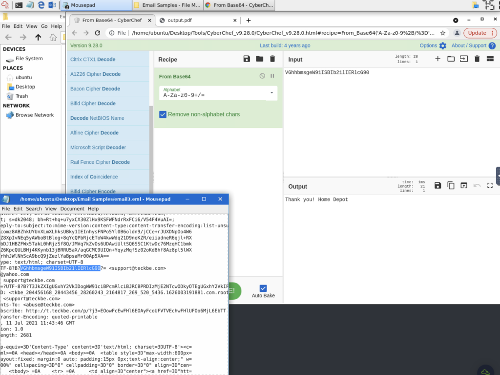Screen dimensions: 500x375
Task: Open the Alphabet dropdown
Action: click(218, 93)
